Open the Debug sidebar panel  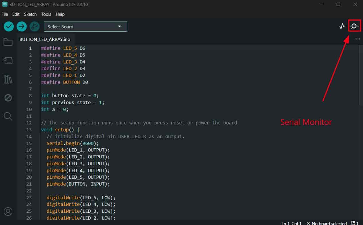[8, 98]
